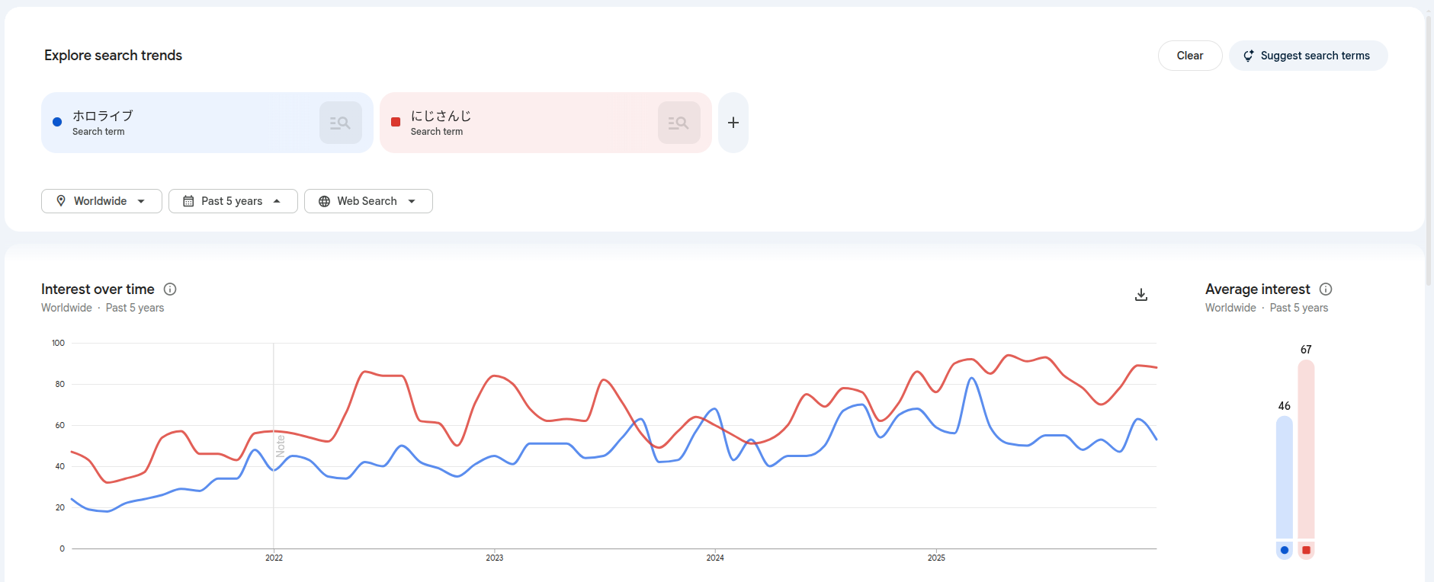Open the Past 5 years time range dropdown
This screenshot has width=1434, height=582.
point(233,201)
